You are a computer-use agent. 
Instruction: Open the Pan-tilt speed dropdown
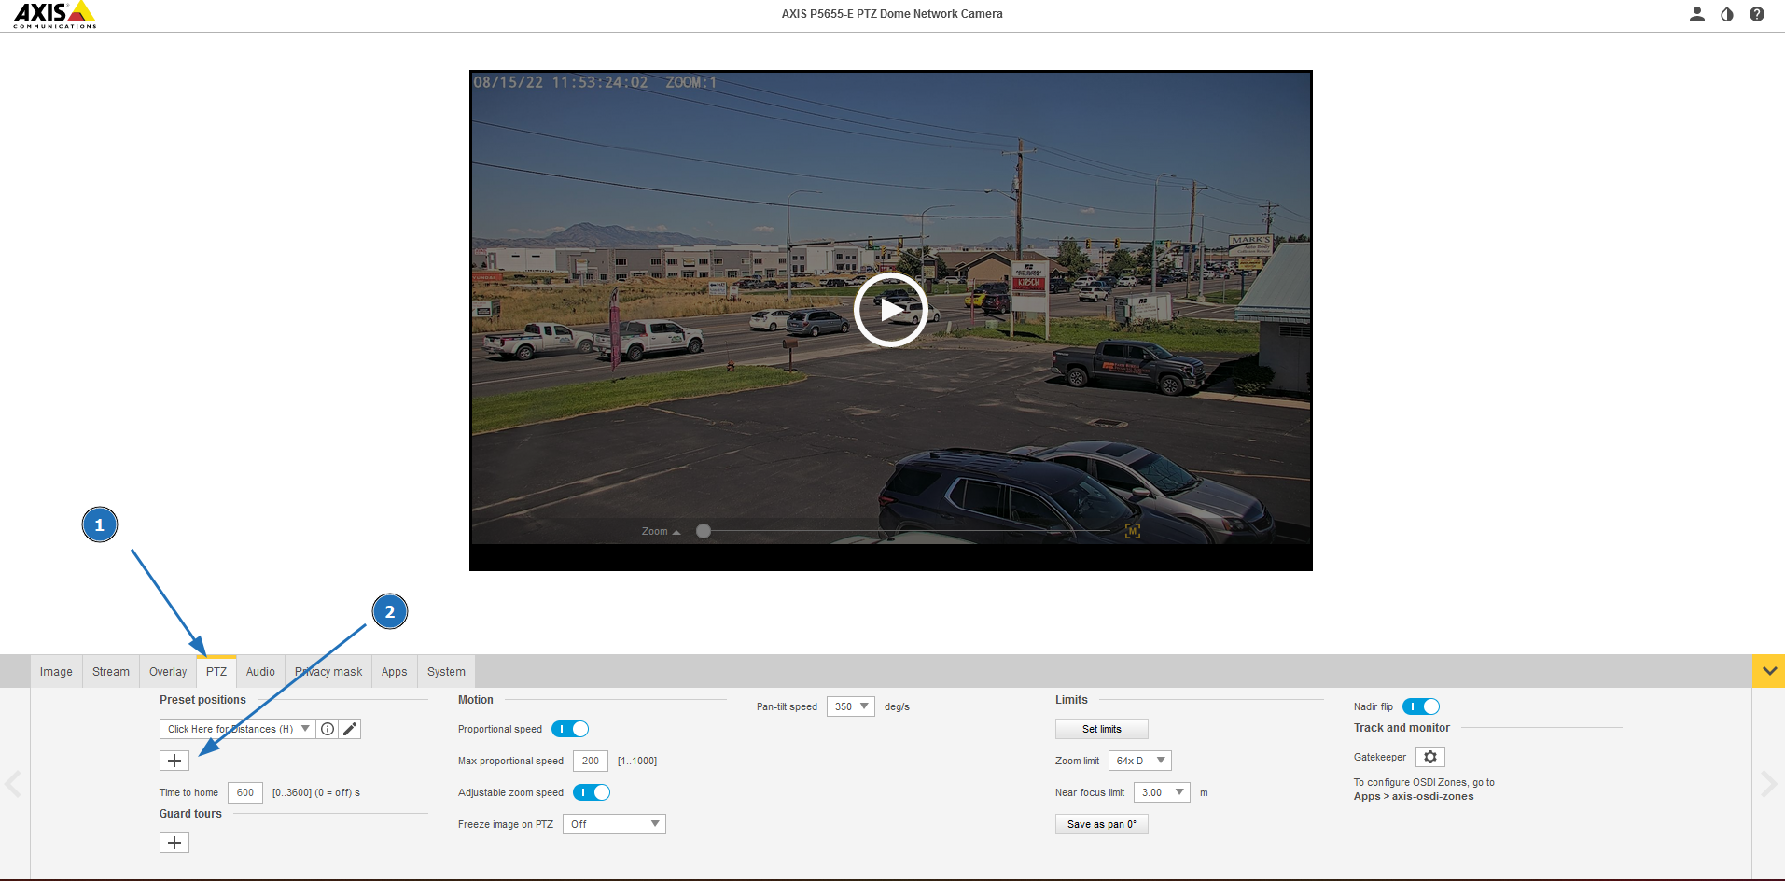pyautogui.click(x=851, y=706)
